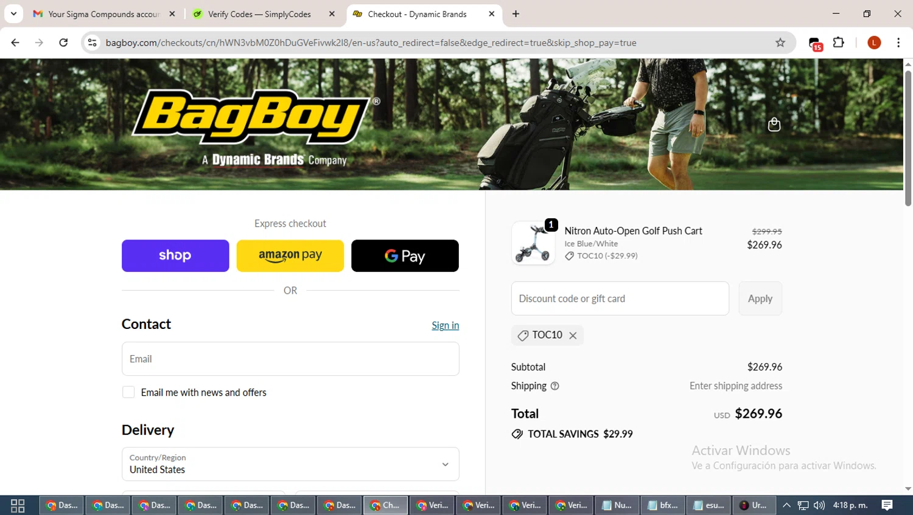Open the bfx... Notepad taskbar item
This screenshot has height=515, width=913.
[x=663, y=505]
